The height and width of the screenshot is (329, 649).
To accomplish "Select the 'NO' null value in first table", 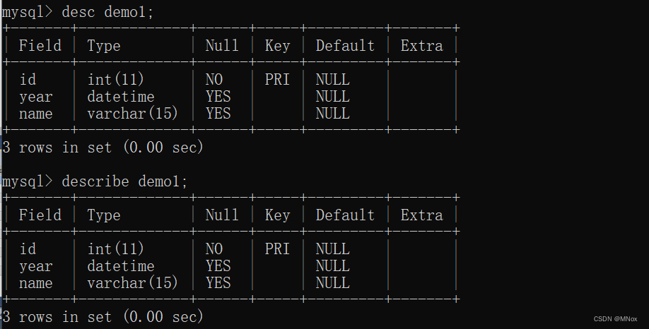I will click(214, 79).
